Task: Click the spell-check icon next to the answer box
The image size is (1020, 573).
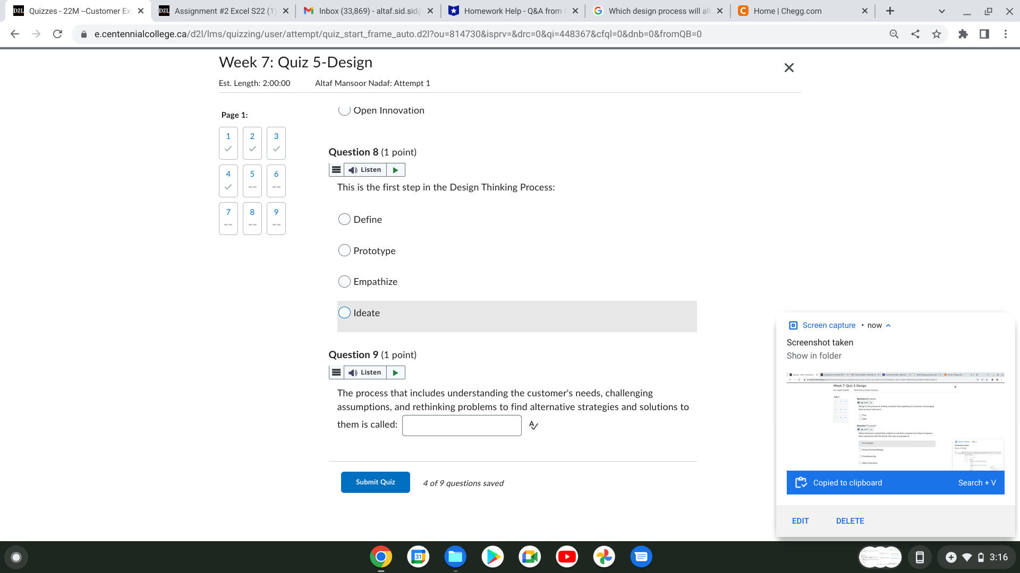Action: (533, 425)
